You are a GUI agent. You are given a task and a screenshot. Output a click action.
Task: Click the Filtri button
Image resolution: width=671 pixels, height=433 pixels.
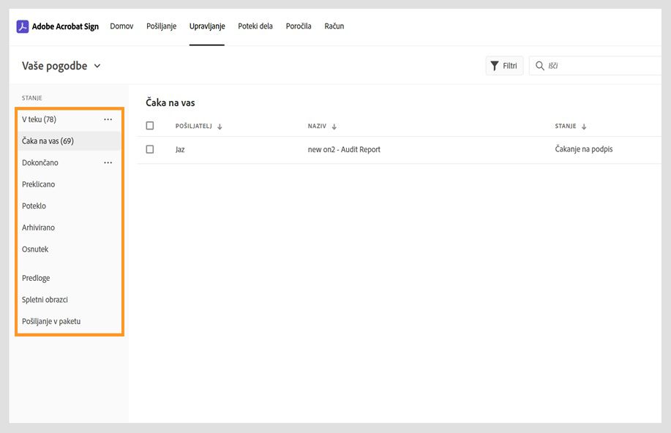click(x=504, y=65)
